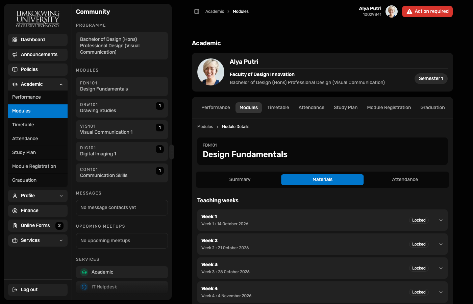Open the FDN101 Design Fundamentals module card
The height and width of the screenshot is (304, 473).
[122, 86]
